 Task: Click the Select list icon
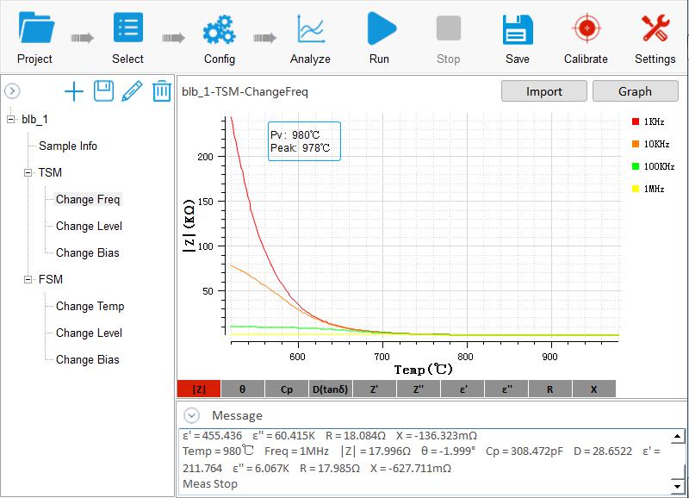pos(127,29)
